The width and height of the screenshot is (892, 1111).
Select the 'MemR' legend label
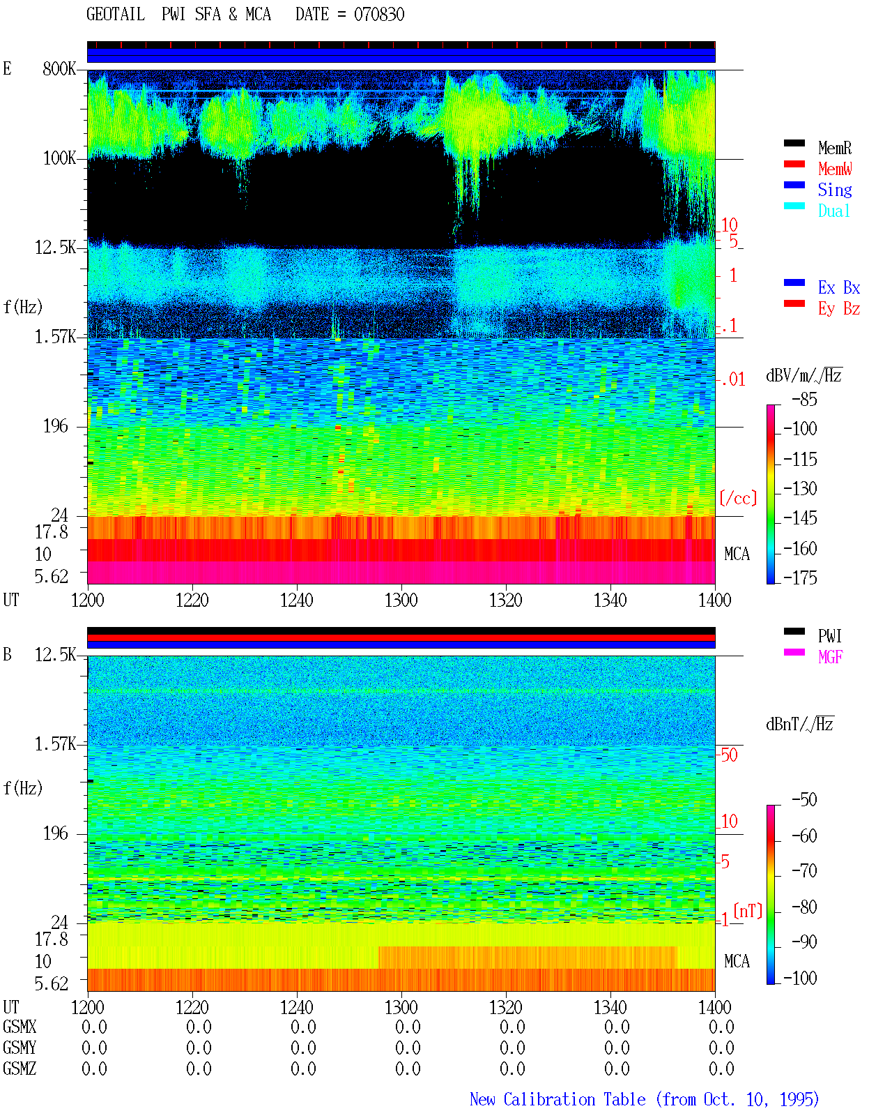[x=835, y=148]
